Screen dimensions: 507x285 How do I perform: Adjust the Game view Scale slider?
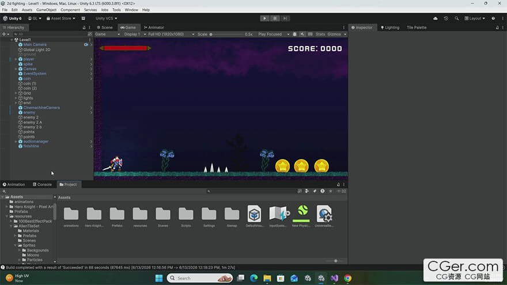[226, 34]
